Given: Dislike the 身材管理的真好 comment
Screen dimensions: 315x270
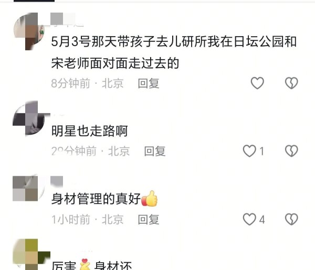Looking at the screenshot, I should [291, 219].
